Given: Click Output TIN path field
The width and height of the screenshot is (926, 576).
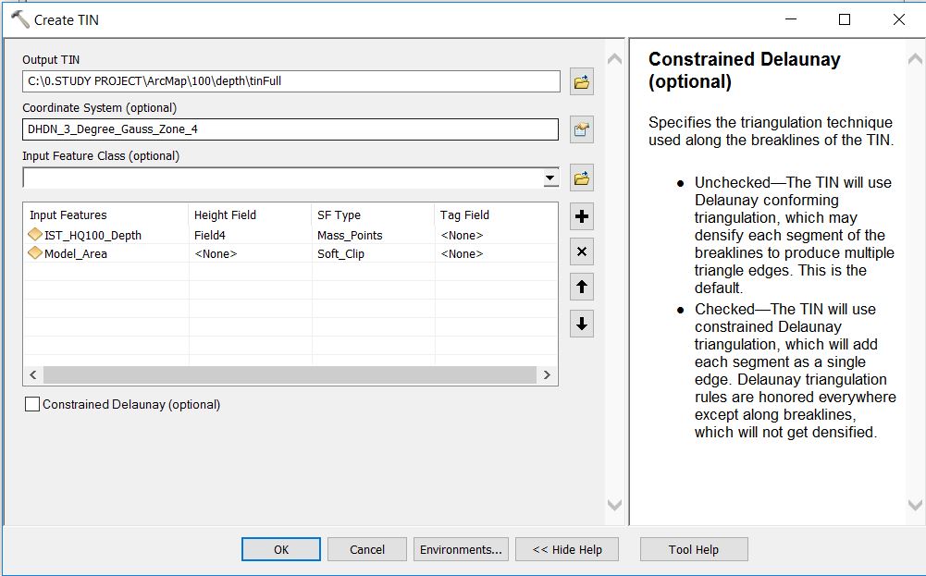Looking at the screenshot, I should pyautogui.click(x=291, y=81).
